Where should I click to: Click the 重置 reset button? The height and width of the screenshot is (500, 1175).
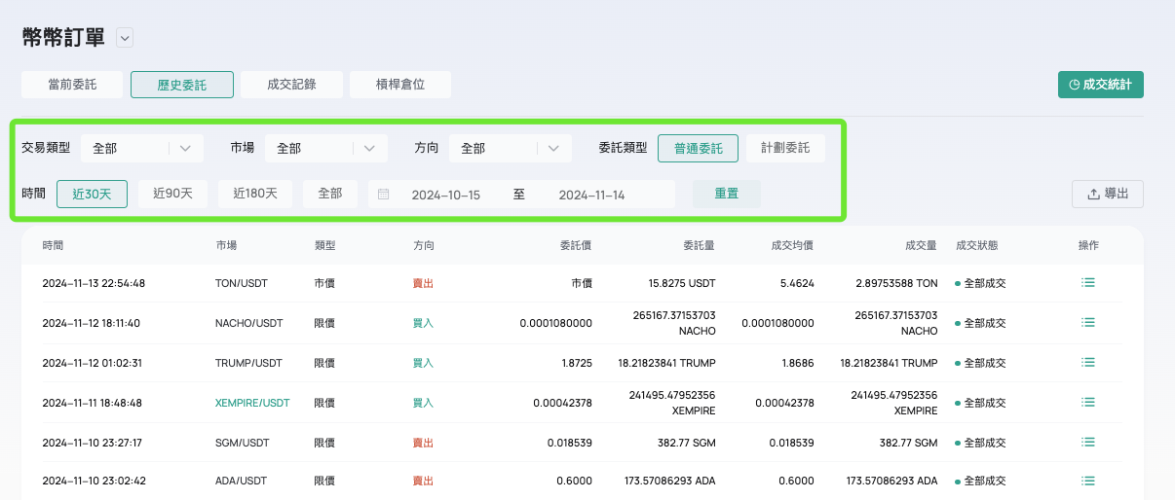pos(726,194)
